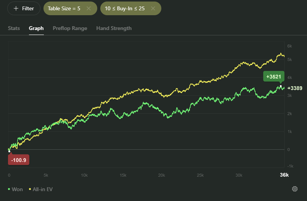Click the 20k x-axis label
The image size is (307, 201).
[161, 175]
